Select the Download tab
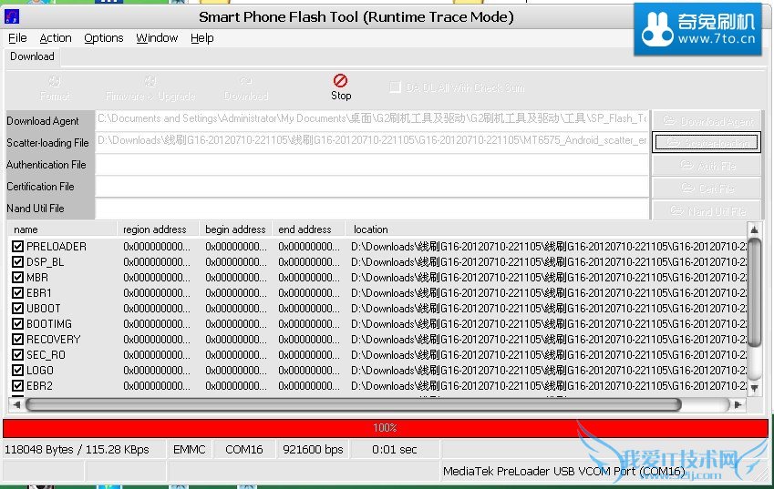Screen dimensions: 774x489 32,56
